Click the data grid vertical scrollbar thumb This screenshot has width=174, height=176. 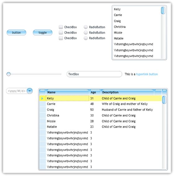click(164, 100)
